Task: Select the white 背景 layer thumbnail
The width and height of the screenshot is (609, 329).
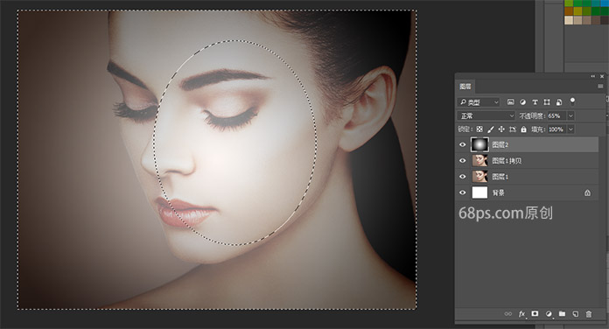Action: click(479, 192)
